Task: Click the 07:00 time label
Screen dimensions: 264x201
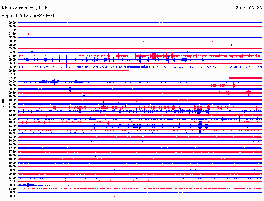Action: 12,74
